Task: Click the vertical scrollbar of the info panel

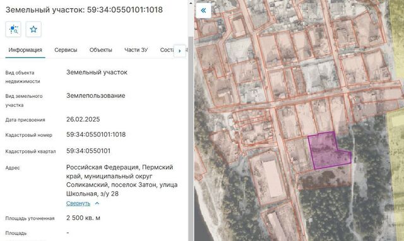Action: 191,139
